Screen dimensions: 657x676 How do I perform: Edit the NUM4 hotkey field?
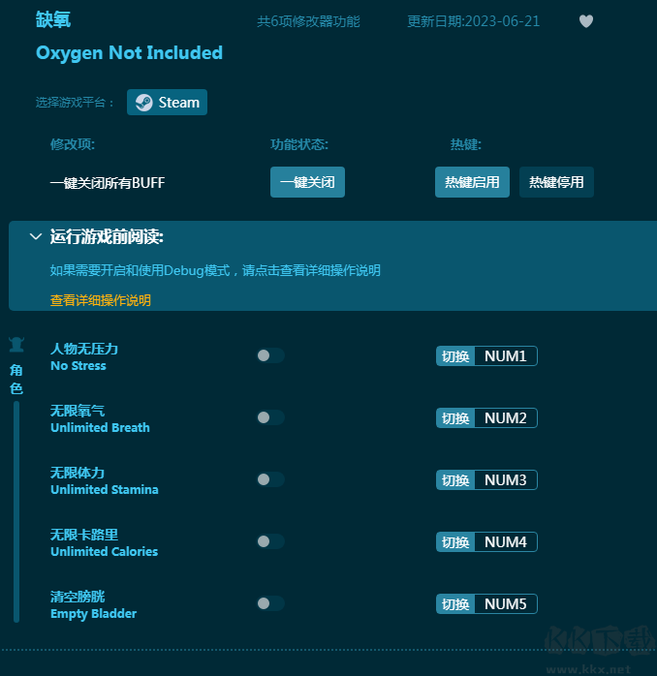click(506, 542)
